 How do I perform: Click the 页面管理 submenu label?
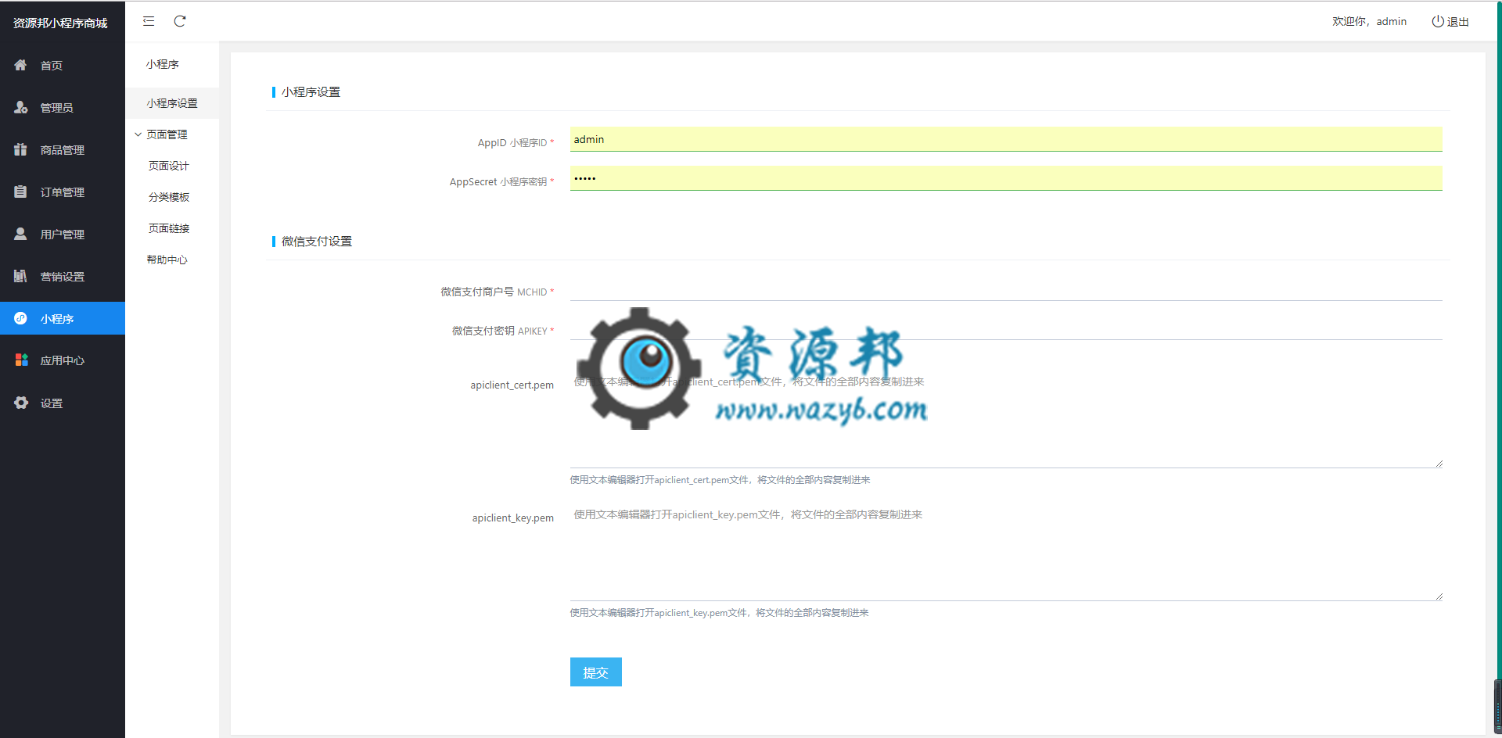click(167, 134)
